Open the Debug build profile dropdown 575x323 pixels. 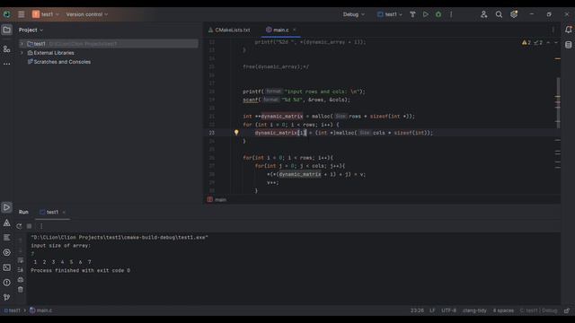(353, 14)
